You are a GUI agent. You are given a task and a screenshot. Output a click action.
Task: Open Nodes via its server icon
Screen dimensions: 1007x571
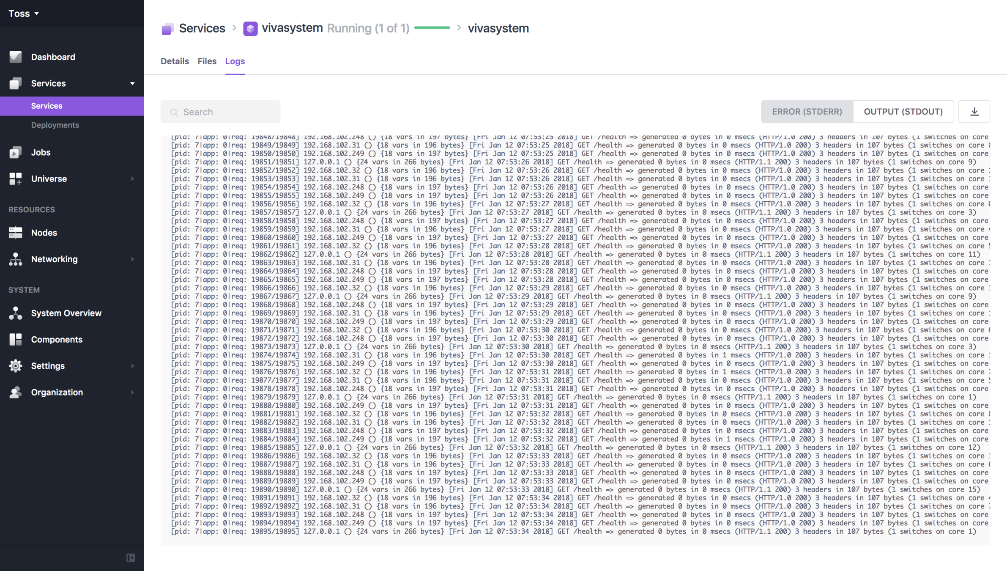pos(16,233)
